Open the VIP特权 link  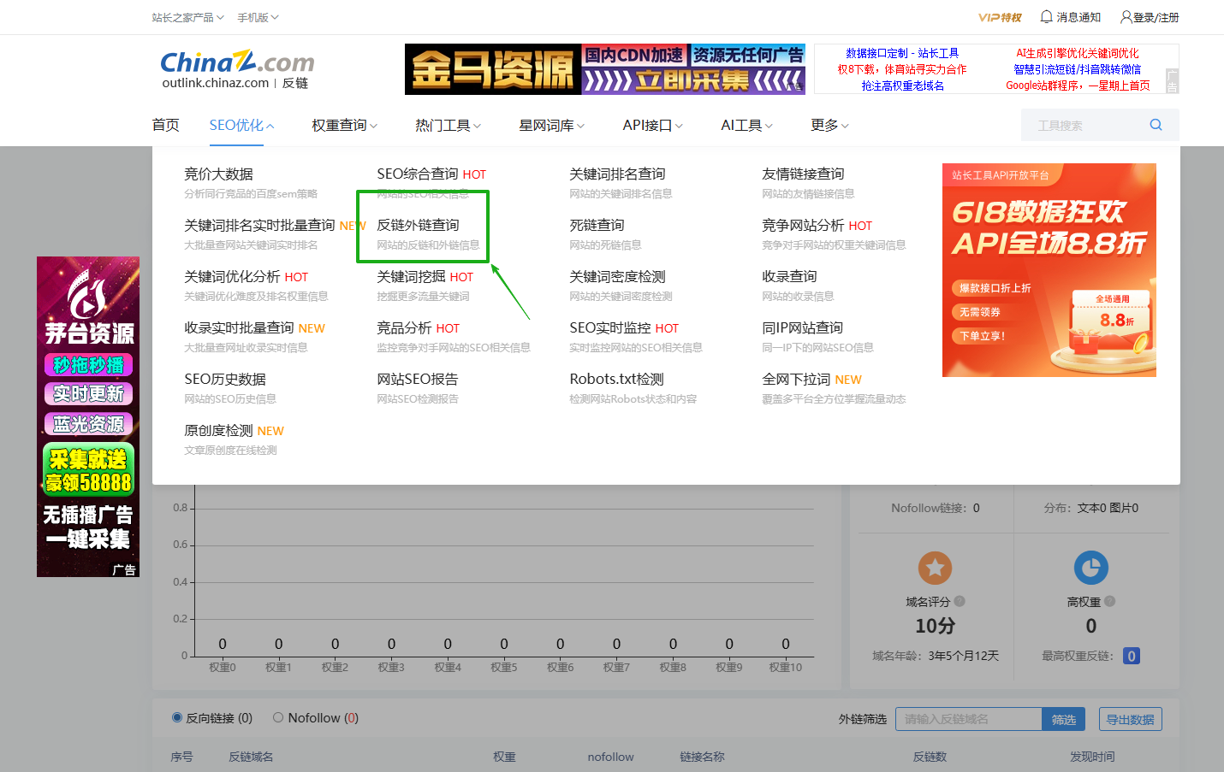point(1001,16)
